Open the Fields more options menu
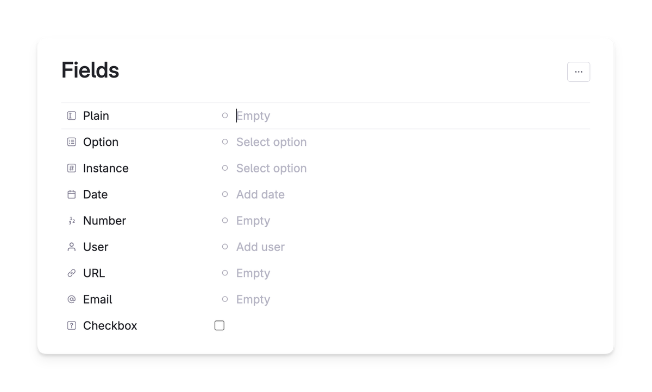 579,72
